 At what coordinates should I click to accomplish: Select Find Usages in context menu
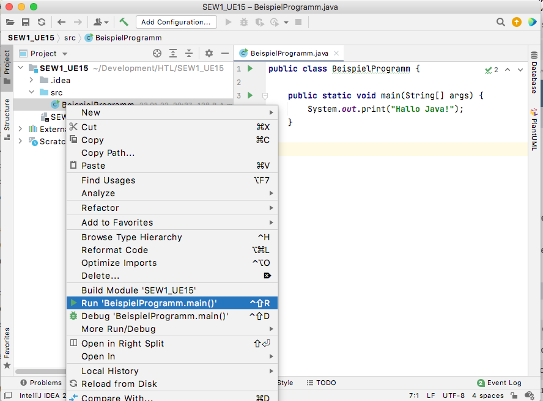pyautogui.click(x=172, y=180)
